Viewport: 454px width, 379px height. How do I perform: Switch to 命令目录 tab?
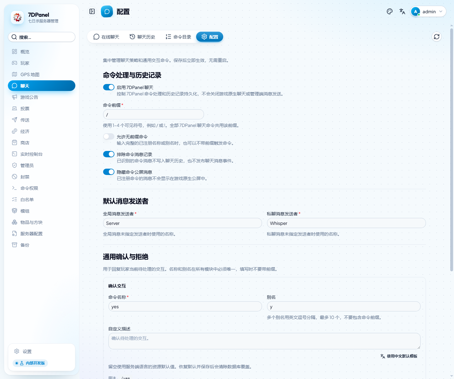click(178, 37)
